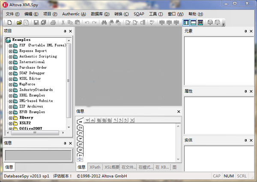Toggle the project window view button

pos(186,22)
